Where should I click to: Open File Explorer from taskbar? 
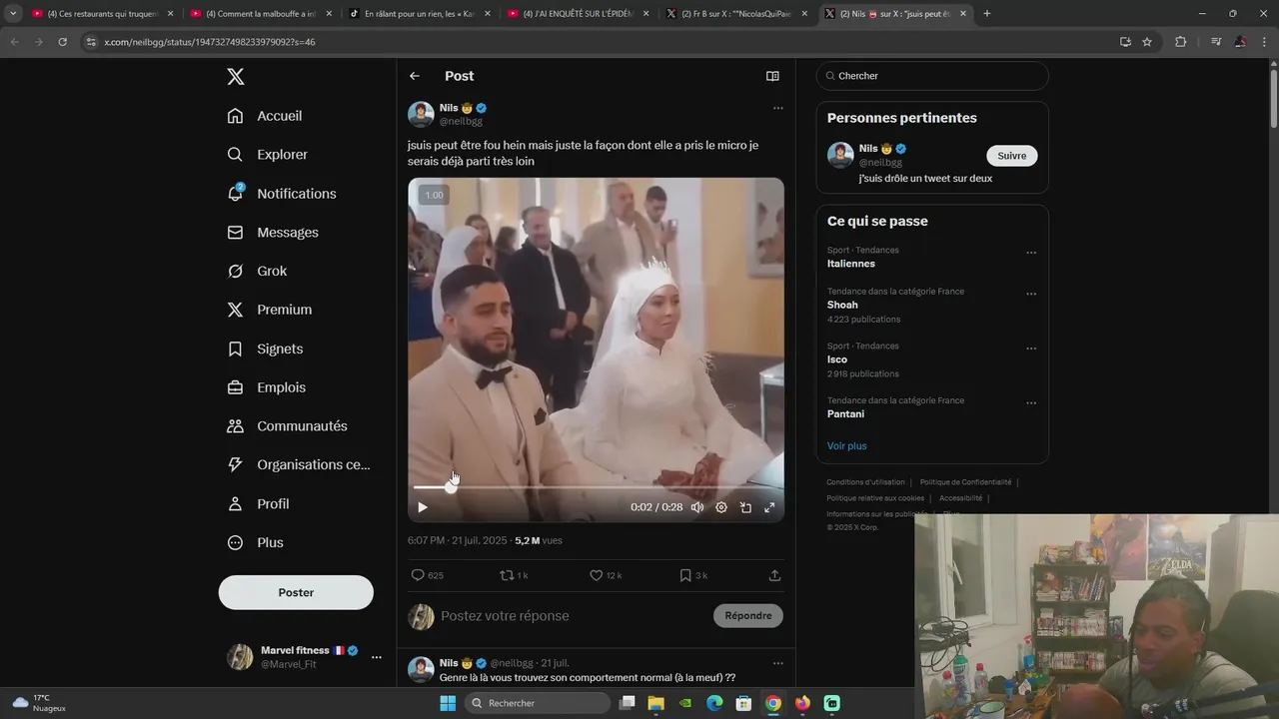pos(656,703)
